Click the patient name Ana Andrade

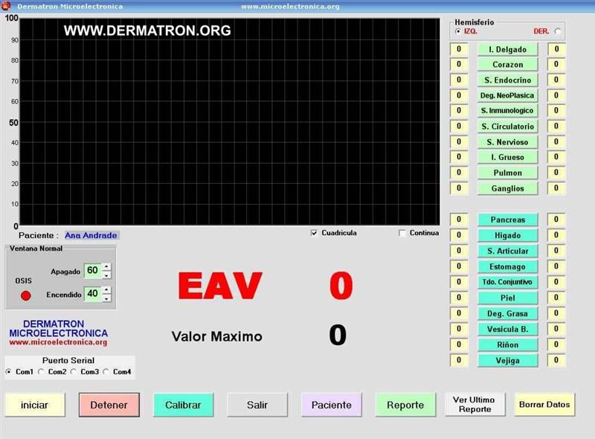click(91, 235)
